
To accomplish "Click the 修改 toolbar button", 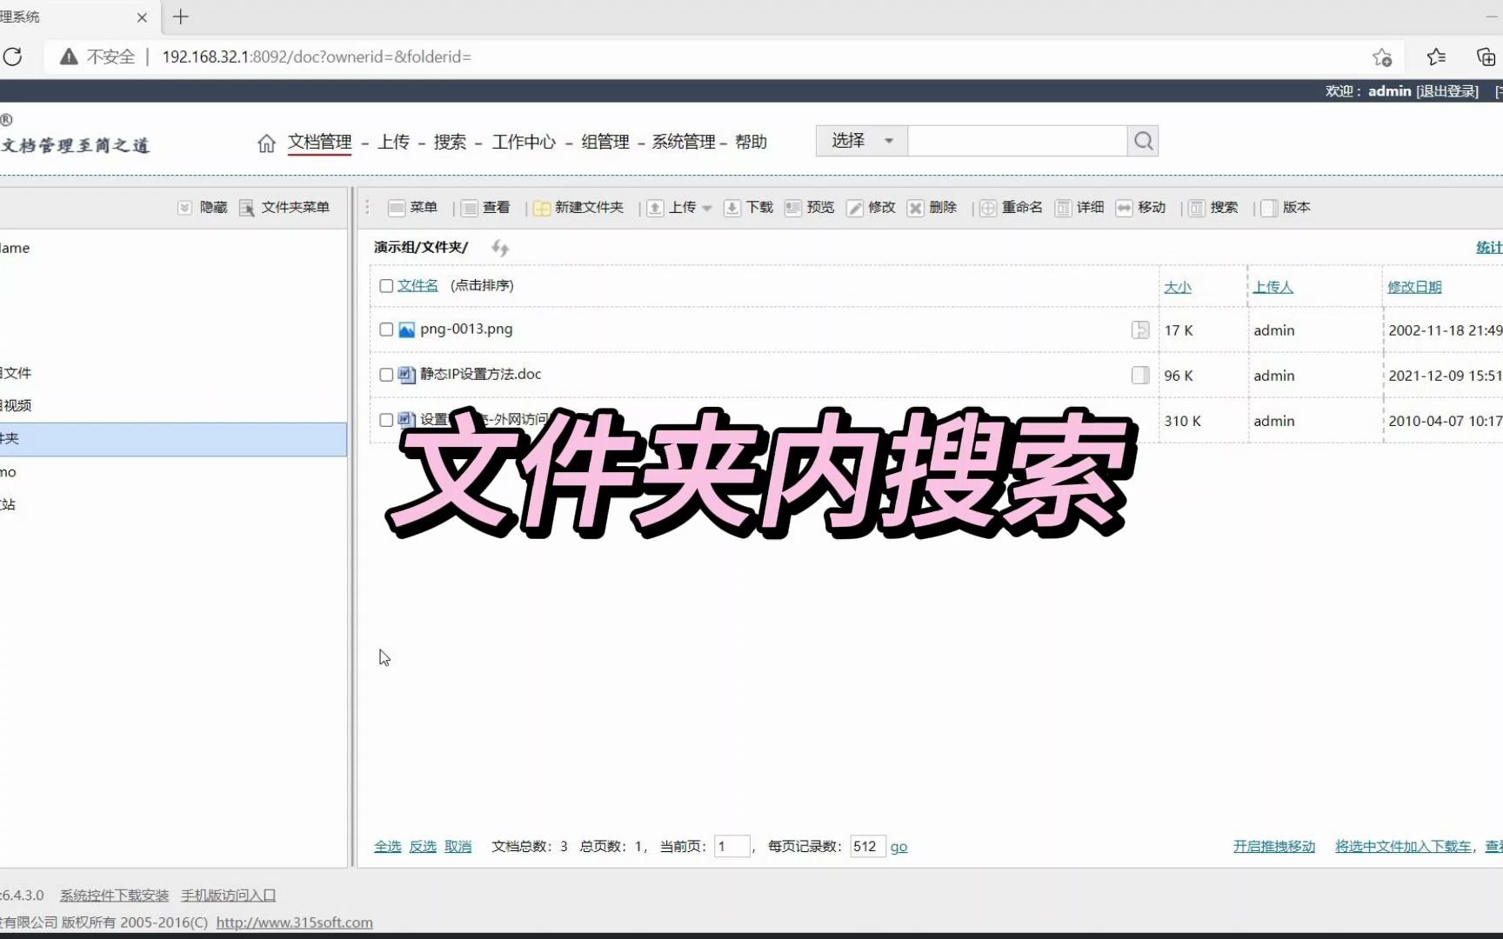I will tap(871, 208).
